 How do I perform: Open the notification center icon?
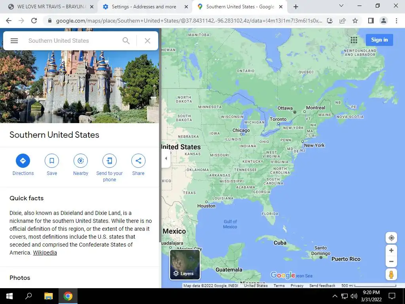392,296
